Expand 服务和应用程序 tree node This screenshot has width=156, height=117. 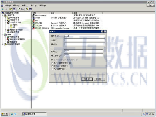click(x=3, y=44)
